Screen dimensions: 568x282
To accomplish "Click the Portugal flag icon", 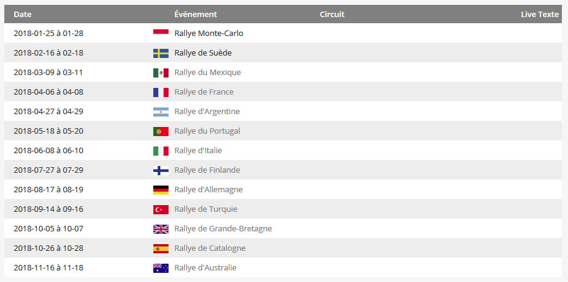I will (x=161, y=131).
